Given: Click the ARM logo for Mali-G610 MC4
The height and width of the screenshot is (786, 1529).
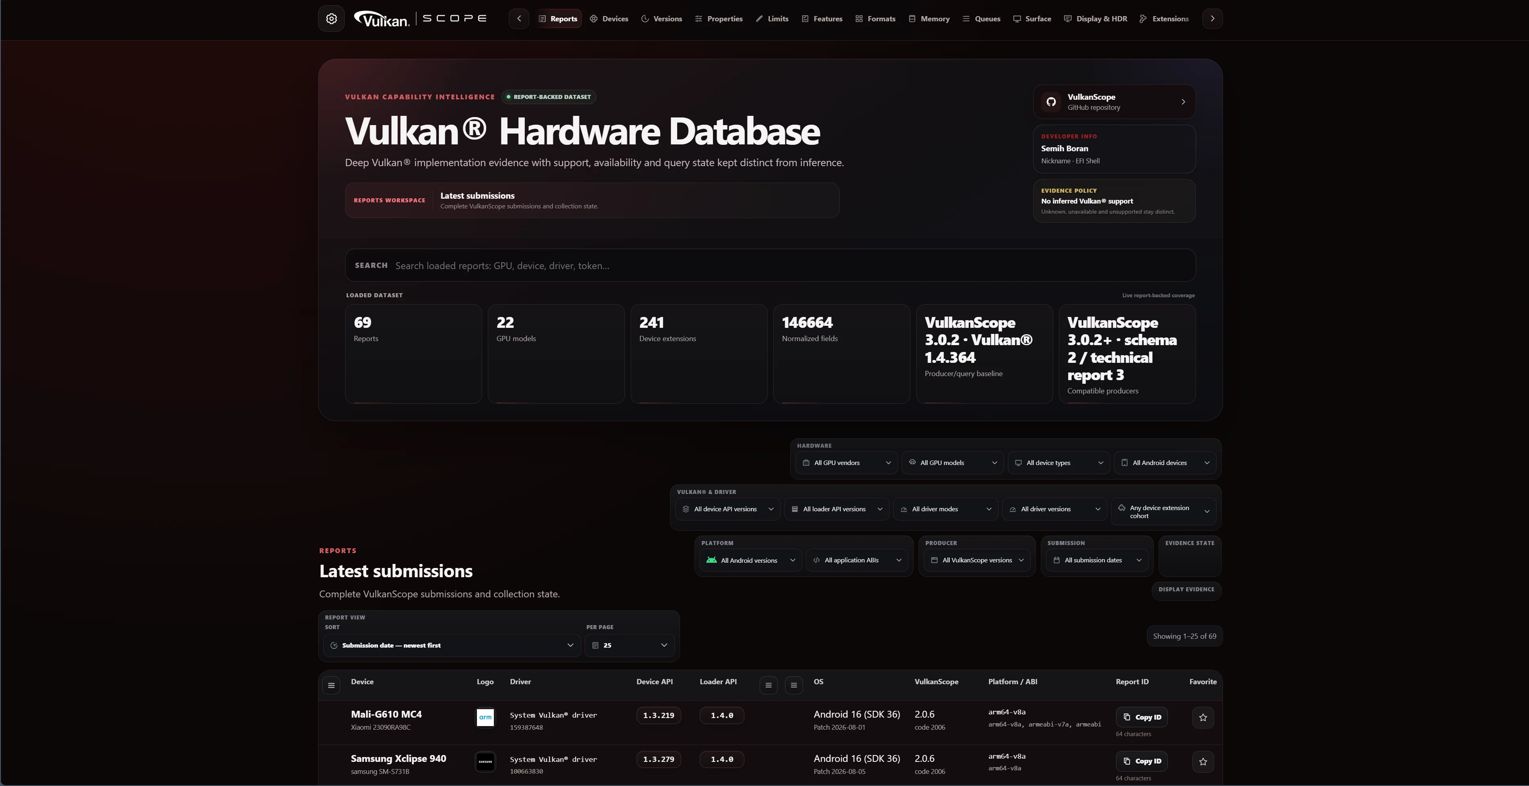Looking at the screenshot, I should pos(485,717).
